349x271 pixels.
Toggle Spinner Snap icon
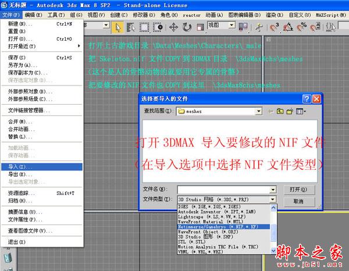(x=315, y=27)
